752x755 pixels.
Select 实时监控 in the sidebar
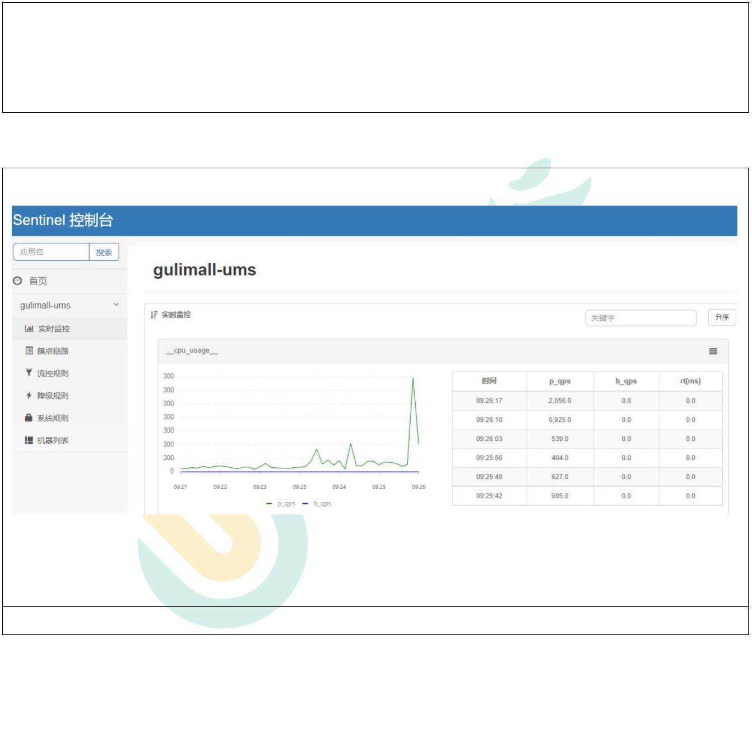pos(54,329)
